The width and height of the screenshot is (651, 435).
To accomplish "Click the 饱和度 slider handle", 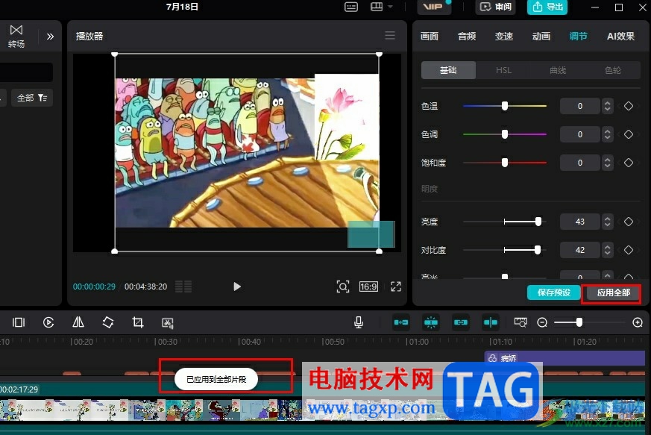I will 505,163.
